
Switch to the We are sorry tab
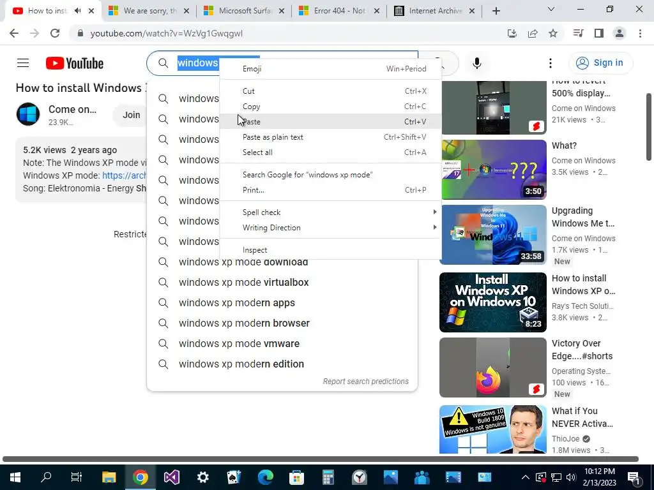coord(148,11)
